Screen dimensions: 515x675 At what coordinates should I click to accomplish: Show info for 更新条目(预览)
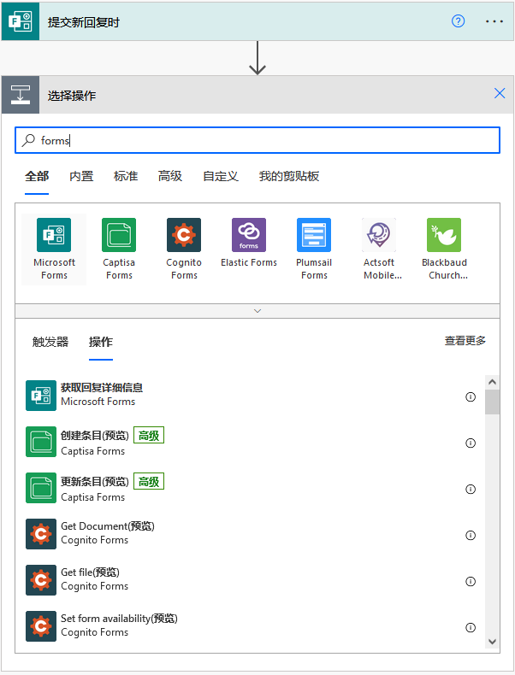click(x=471, y=489)
